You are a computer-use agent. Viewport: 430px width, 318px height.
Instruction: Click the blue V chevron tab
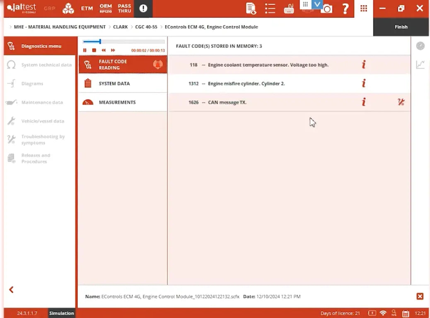317,5
